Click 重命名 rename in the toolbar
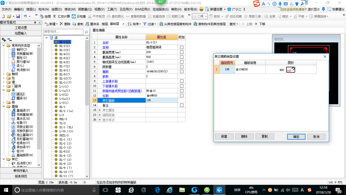This screenshot has height=195, width=346. 92,24
